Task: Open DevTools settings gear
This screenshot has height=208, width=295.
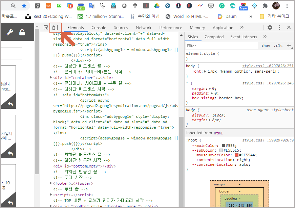Action: pos(270,27)
